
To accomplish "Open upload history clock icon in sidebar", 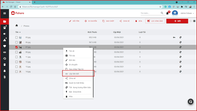I will 5,59.
